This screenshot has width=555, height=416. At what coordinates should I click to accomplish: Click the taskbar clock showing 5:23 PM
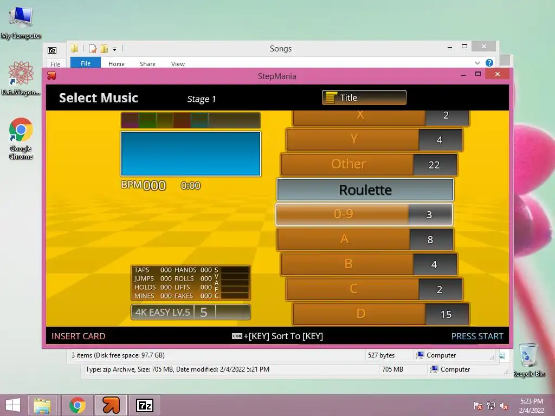531,405
